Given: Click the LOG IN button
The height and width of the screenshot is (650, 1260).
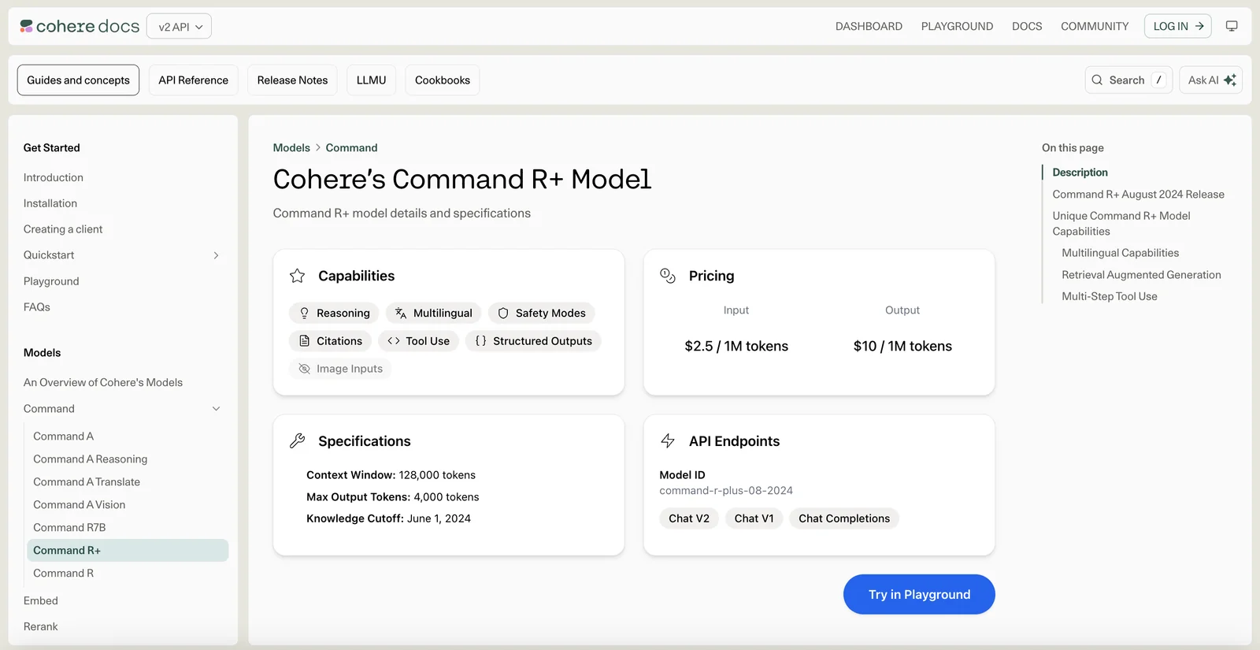Looking at the screenshot, I should click(1177, 26).
